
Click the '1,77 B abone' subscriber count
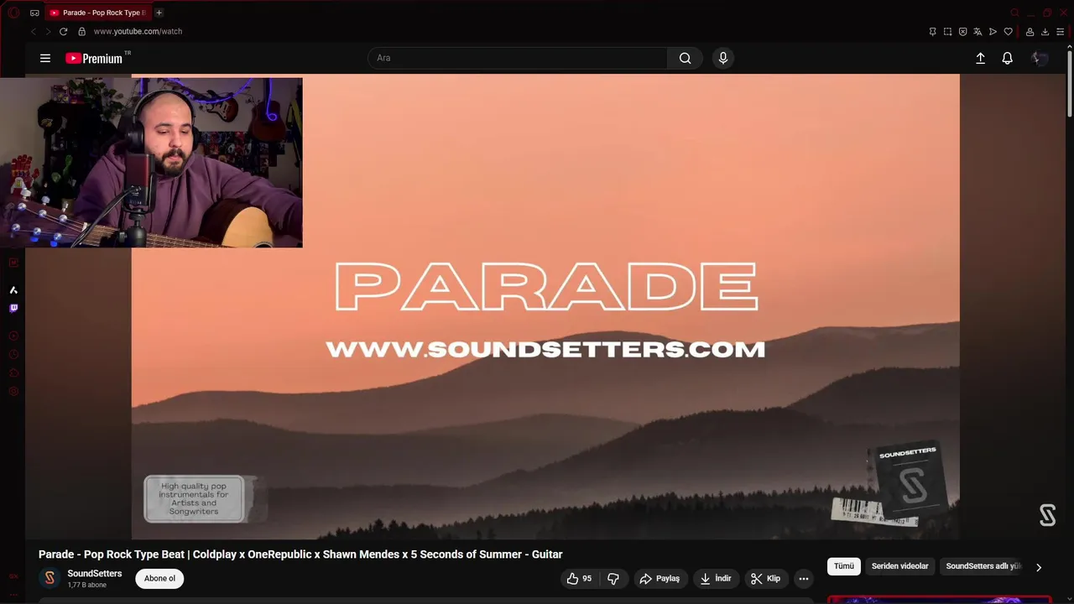point(87,586)
